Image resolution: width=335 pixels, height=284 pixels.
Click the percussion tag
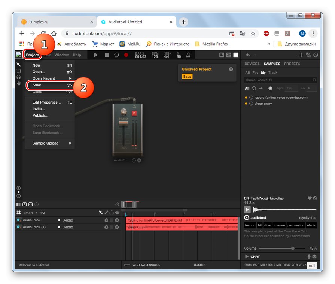[x=296, y=225]
